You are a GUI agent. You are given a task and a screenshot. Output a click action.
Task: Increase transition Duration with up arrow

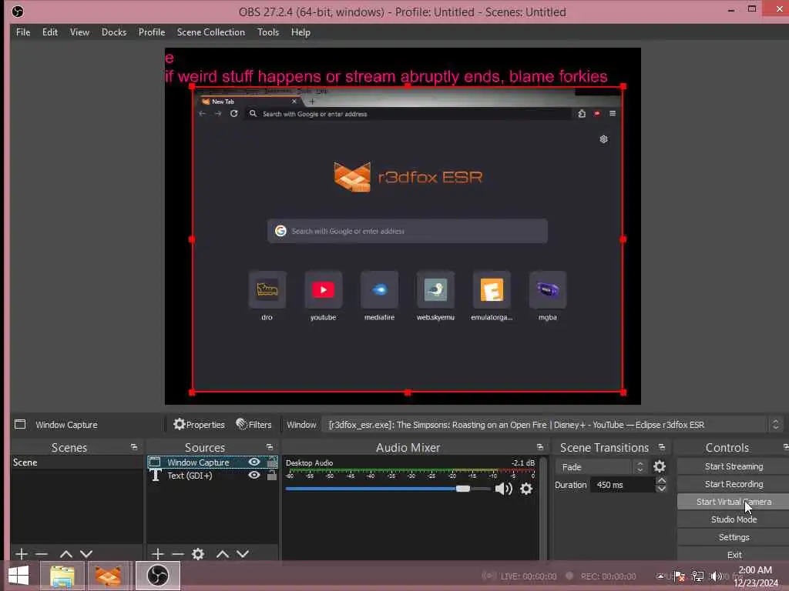pos(661,481)
